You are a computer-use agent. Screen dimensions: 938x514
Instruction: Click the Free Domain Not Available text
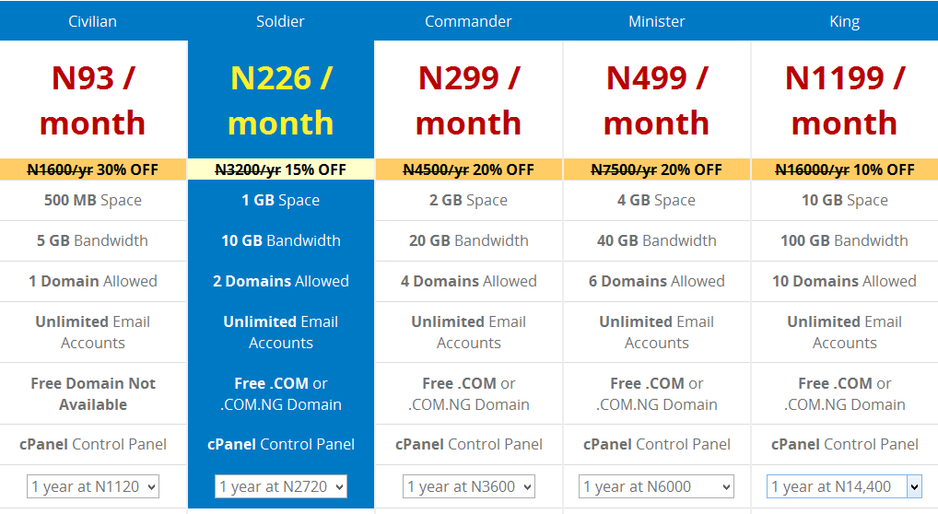coord(93,393)
